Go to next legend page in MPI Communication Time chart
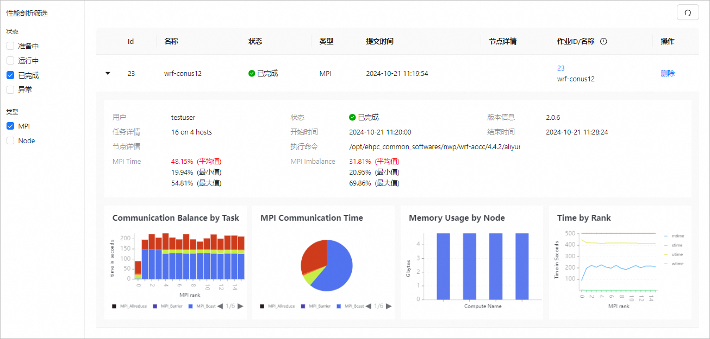Viewport: 710px width, 339px height. pyautogui.click(x=388, y=306)
